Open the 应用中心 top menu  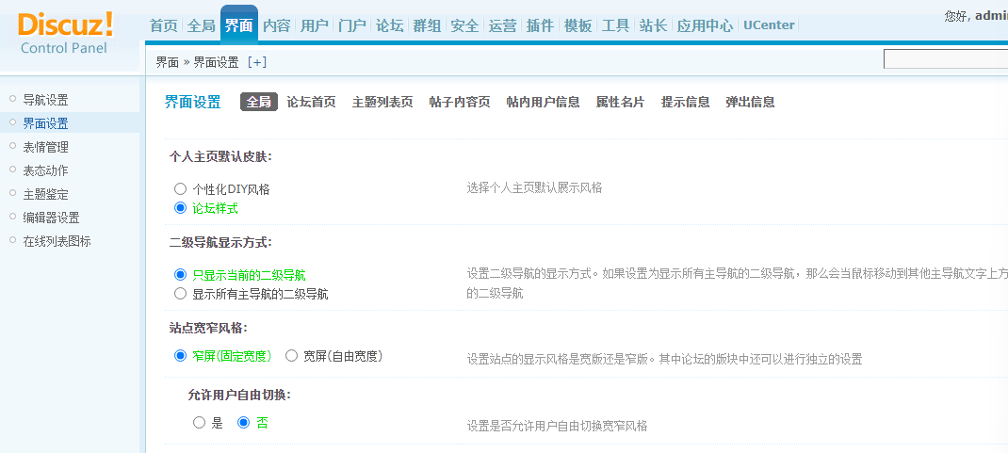705,25
